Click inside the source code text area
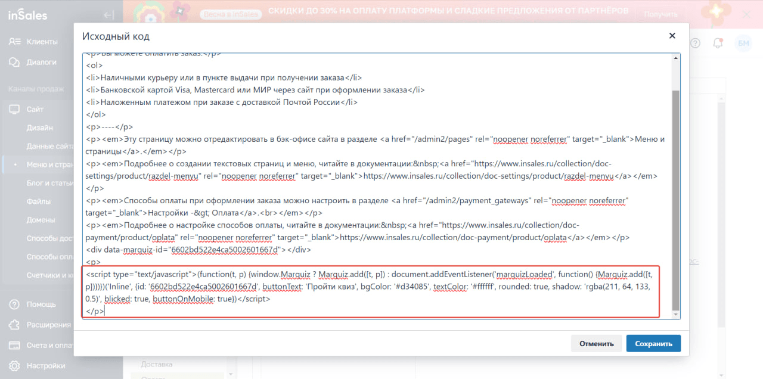This screenshot has width=763, height=379. 376,186
